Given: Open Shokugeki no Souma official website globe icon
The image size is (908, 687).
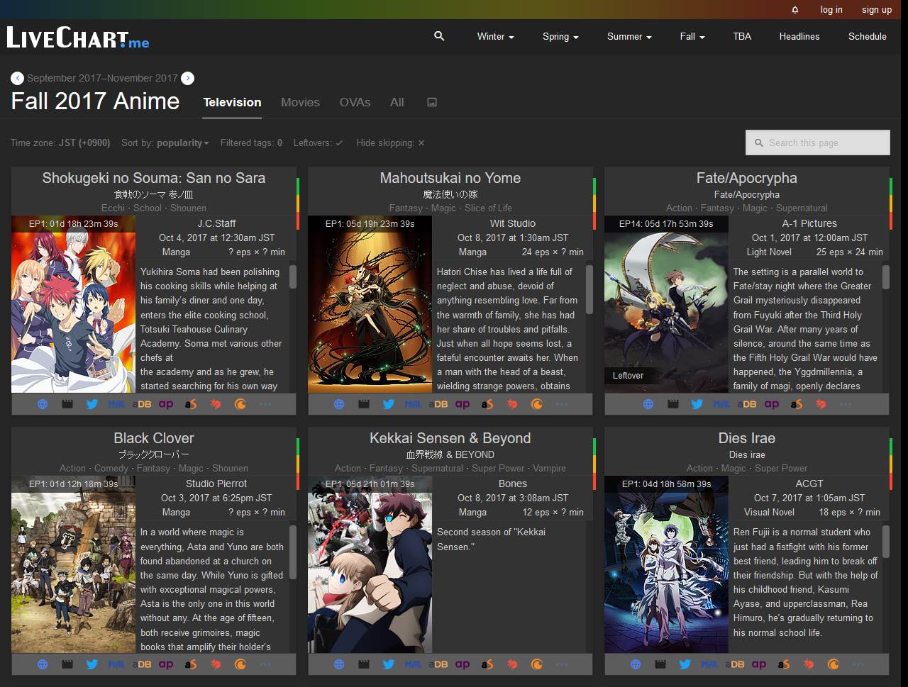Looking at the screenshot, I should (x=43, y=404).
